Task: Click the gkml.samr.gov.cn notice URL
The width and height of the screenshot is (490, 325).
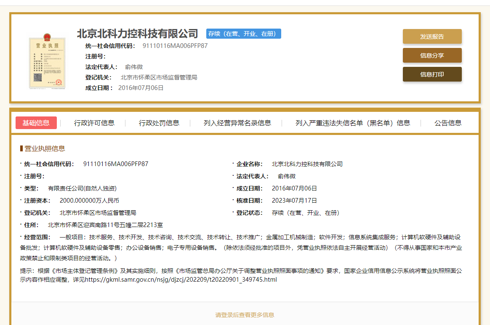Action: coord(181,280)
